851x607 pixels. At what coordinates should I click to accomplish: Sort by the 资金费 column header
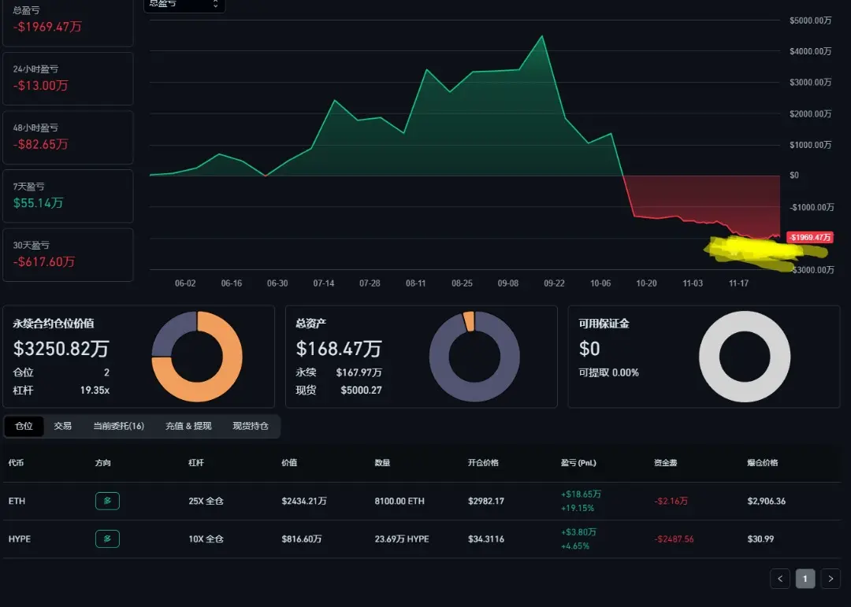click(x=665, y=463)
